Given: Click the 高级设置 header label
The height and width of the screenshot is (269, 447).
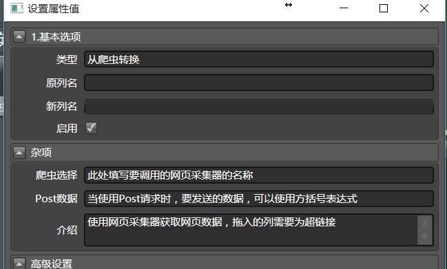Looking at the screenshot, I should pyautogui.click(x=52, y=264).
